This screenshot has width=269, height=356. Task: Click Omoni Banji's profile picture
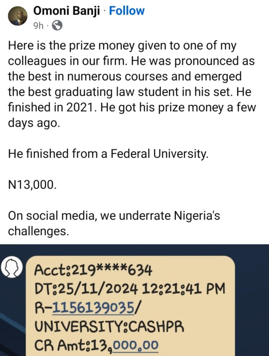tap(17, 16)
